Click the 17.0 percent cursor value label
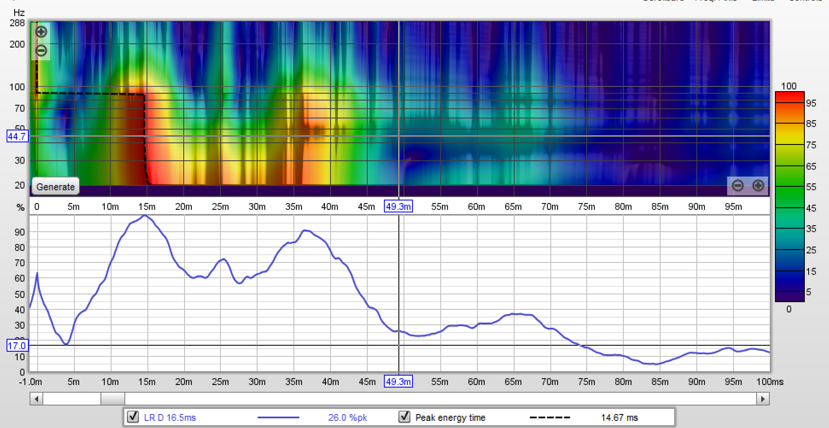The width and height of the screenshot is (829, 428). (17, 345)
